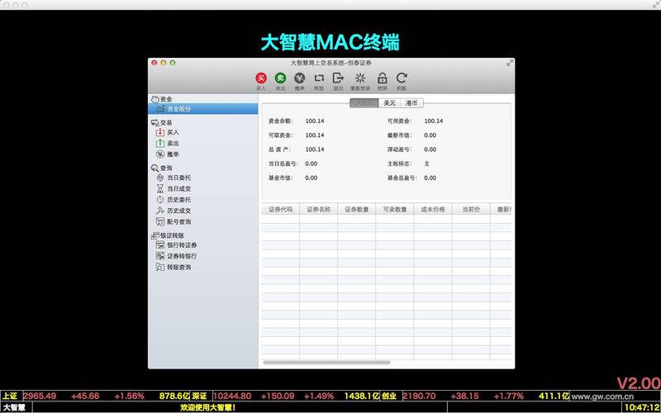Select 银行转证券 in the sidebar

(182, 244)
